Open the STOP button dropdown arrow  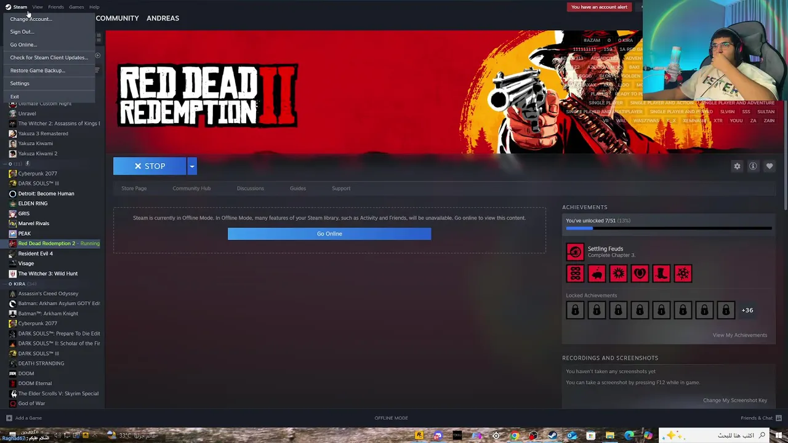pyautogui.click(x=191, y=166)
